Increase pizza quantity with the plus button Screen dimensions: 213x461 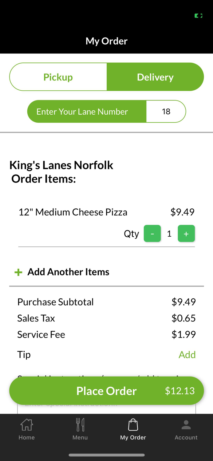point(186,234)
